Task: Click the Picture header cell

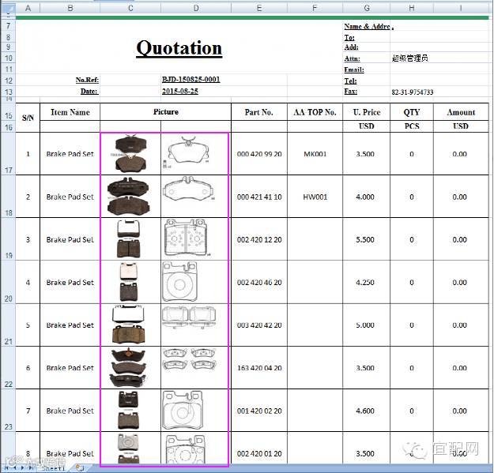Action: 166,111
